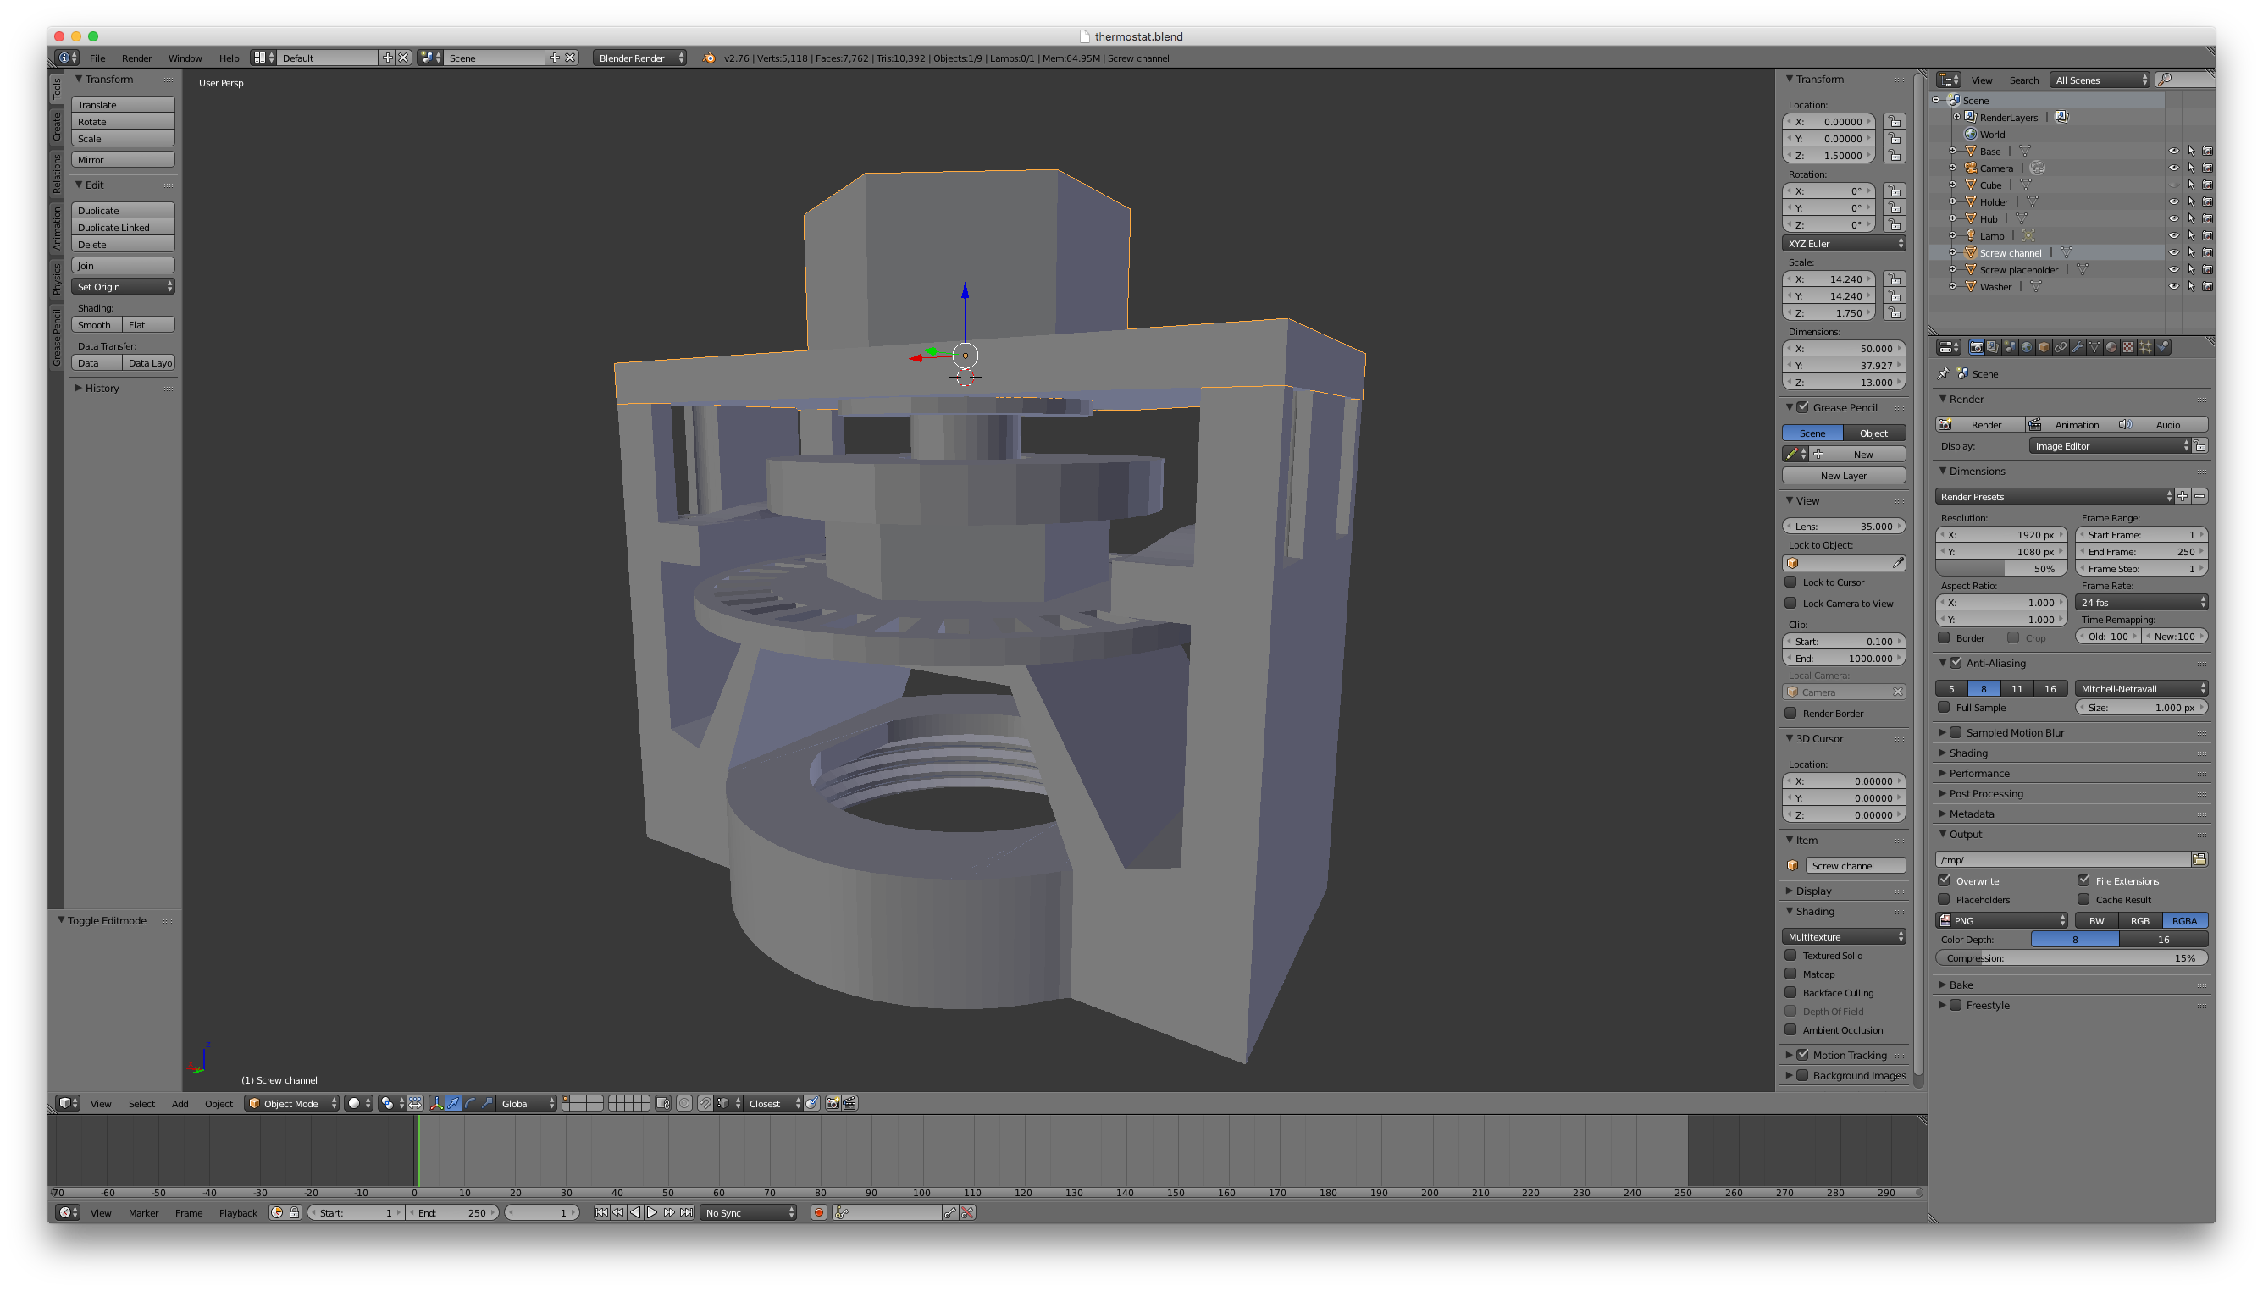Open the 3D view Add menu
The image size is (2263, 1291).
click(180, 1104)
